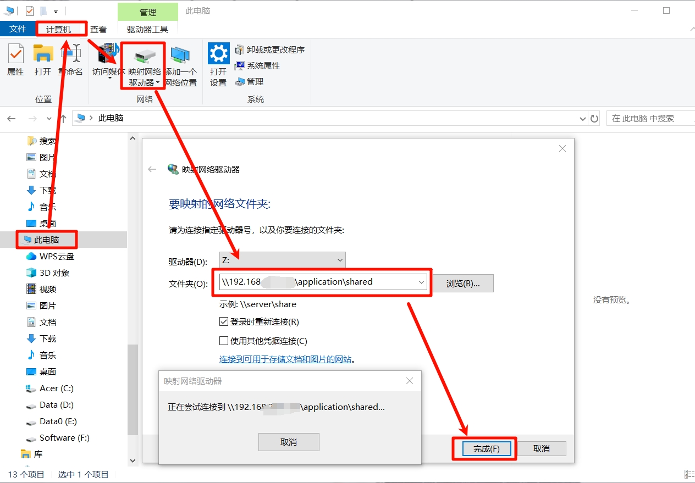The height and width of the screenshot is (483, 695).
Task: Open the 文件 (File) menu
Action: point(18,29)
